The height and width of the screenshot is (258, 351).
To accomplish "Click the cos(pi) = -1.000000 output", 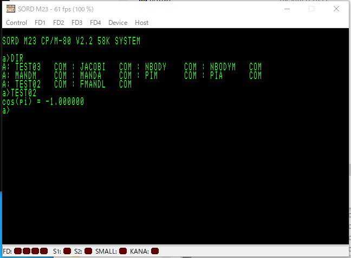I will click(x=43, y=102).
